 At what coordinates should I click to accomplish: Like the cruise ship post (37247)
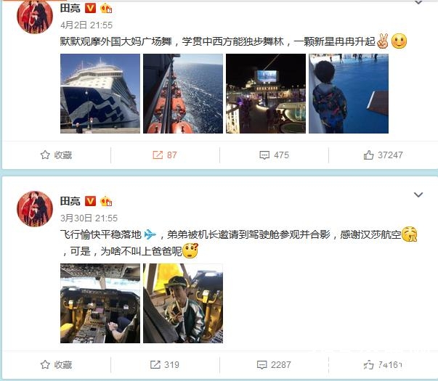[383, 155]
